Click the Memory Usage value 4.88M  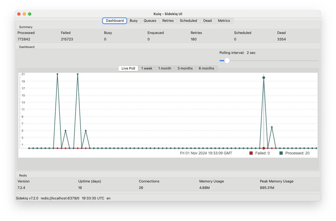click(204, 188)
